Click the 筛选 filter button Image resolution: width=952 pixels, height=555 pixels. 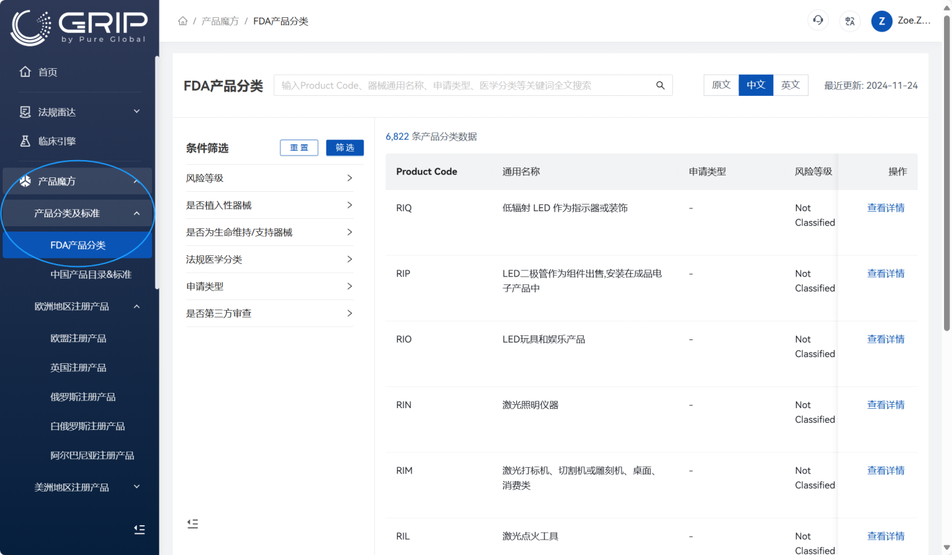[x=344, y=148]
